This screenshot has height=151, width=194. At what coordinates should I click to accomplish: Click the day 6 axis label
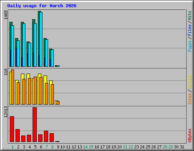(x=41, y=147)
